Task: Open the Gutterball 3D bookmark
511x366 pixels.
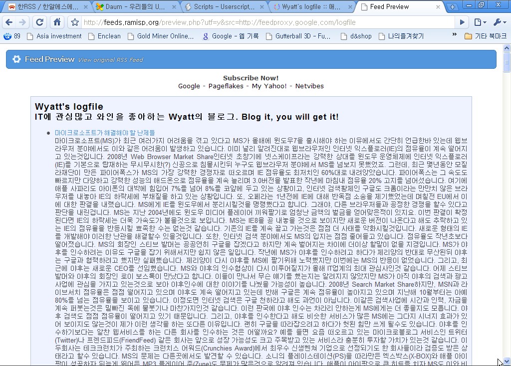Action: [298, 36]
